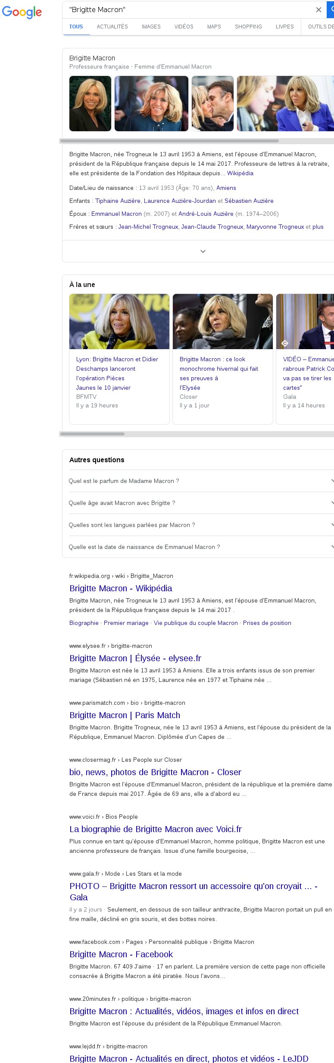Screen dimensions: 334x1063
Task: Open the Wikipédia link in the knowledge panel
Action: pyautogui.click(x=240, y=173)
